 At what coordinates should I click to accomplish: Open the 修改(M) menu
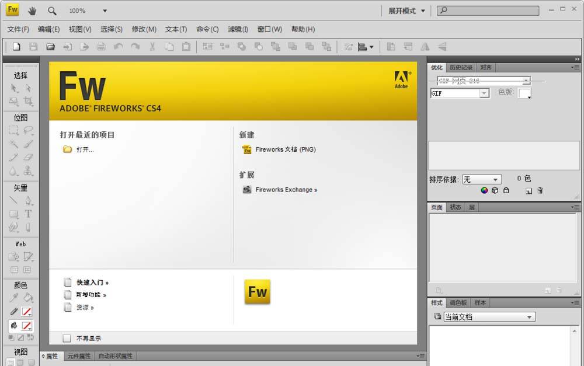(144, 29)
